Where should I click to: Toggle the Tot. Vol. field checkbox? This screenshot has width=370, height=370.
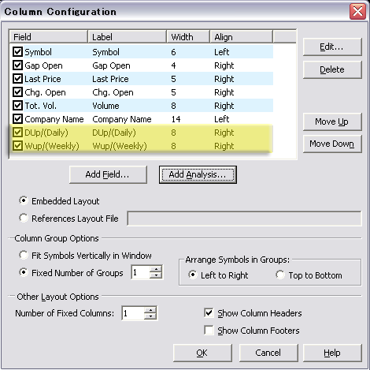point(17,105)
